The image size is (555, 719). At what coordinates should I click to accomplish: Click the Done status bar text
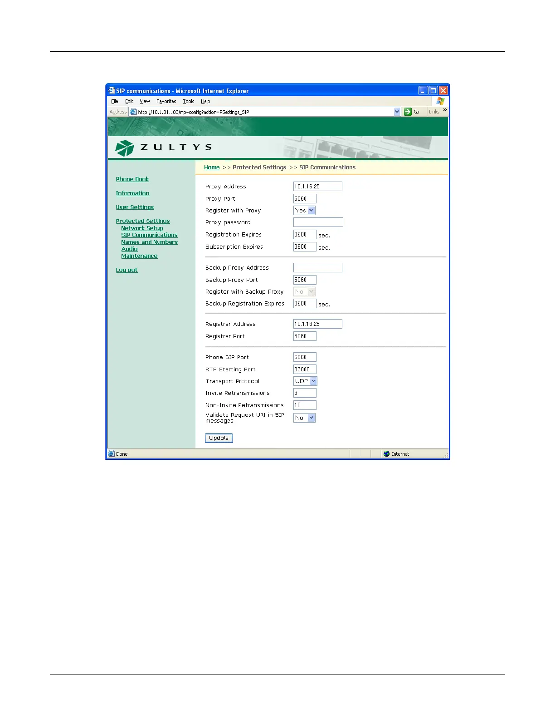pos(122,453)
